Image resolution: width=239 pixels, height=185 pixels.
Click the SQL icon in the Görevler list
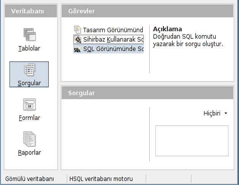pos(77,49)
